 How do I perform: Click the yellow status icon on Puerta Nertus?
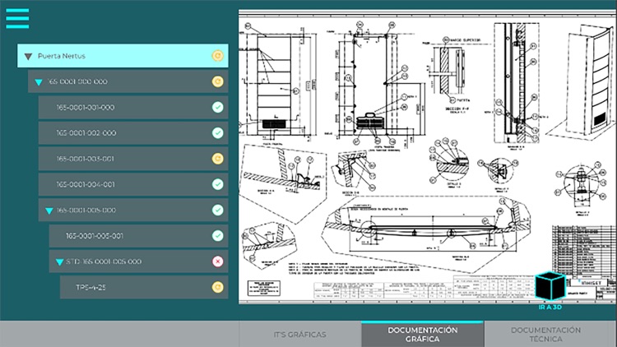click(218, 56)
